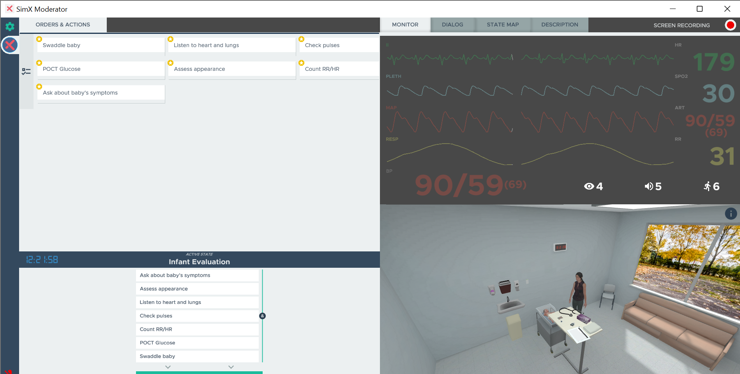
Task: Click the Assess appearance action card
Action: coord(231,69)
